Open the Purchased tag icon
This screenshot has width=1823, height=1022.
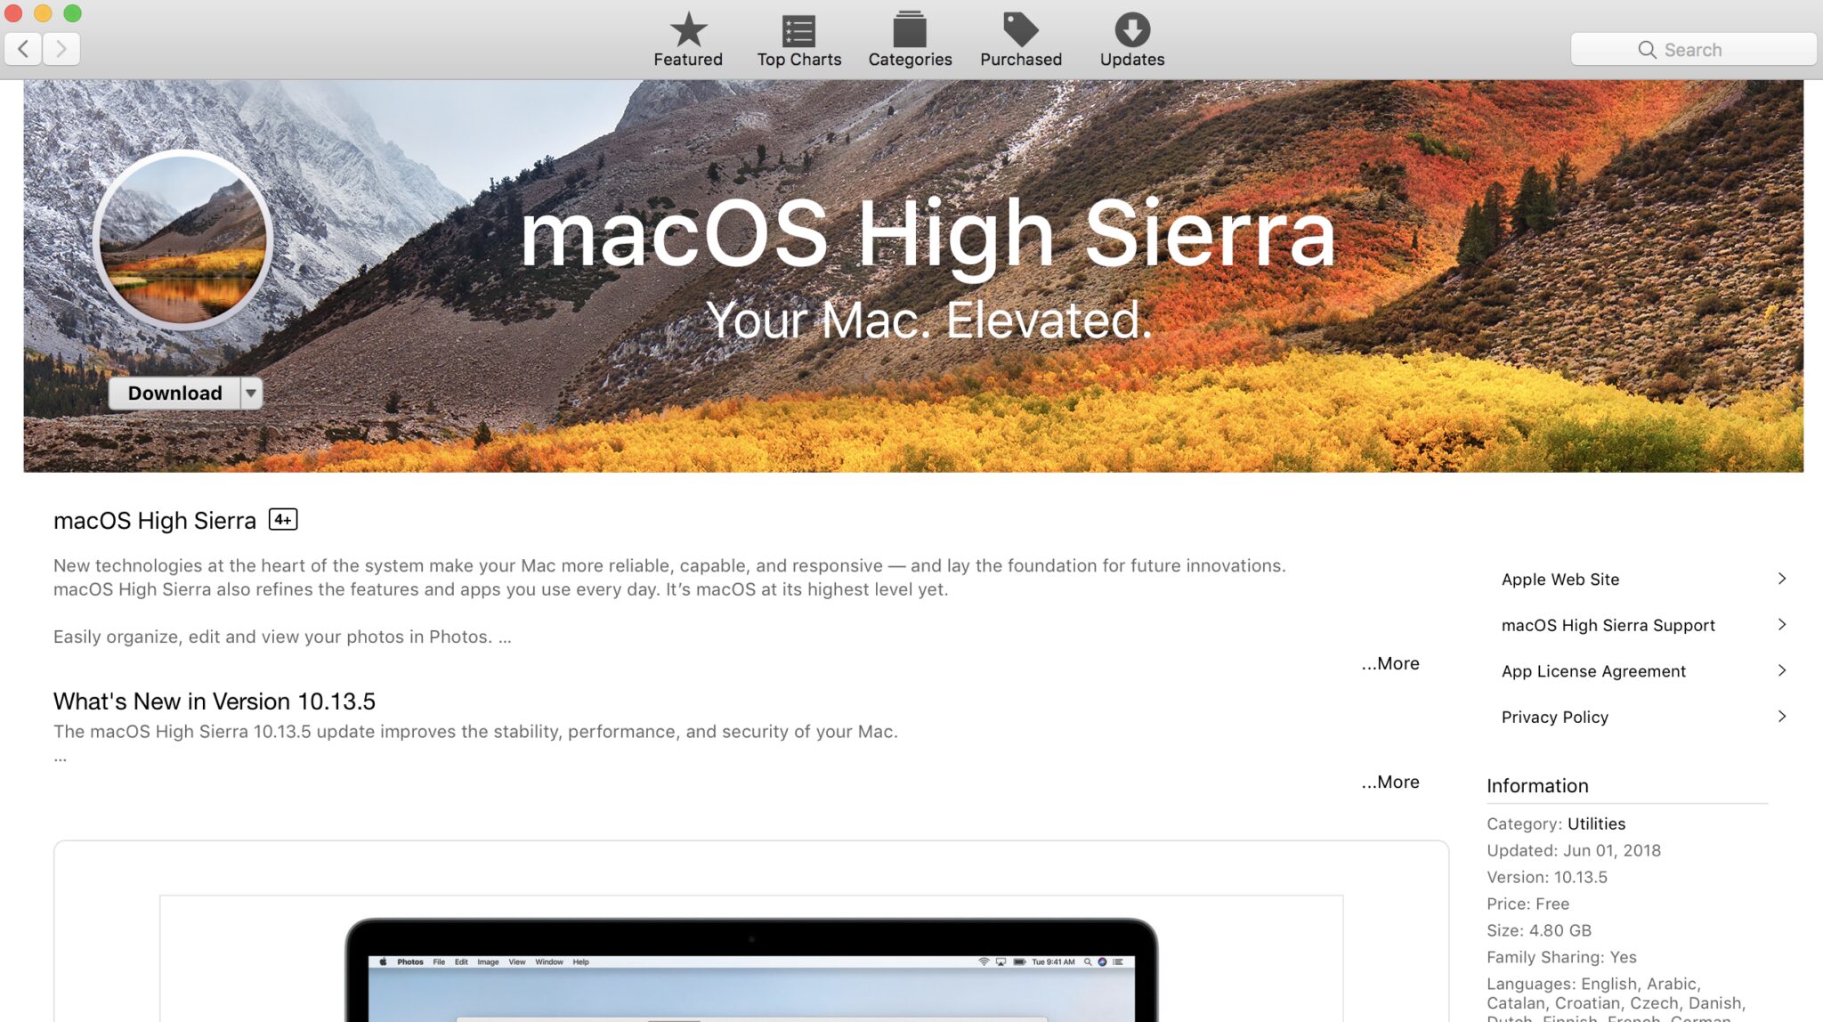click(x=1020, y=31)
